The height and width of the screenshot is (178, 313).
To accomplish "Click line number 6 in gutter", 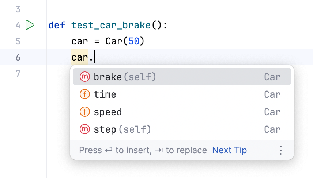I will pos(18,58).
